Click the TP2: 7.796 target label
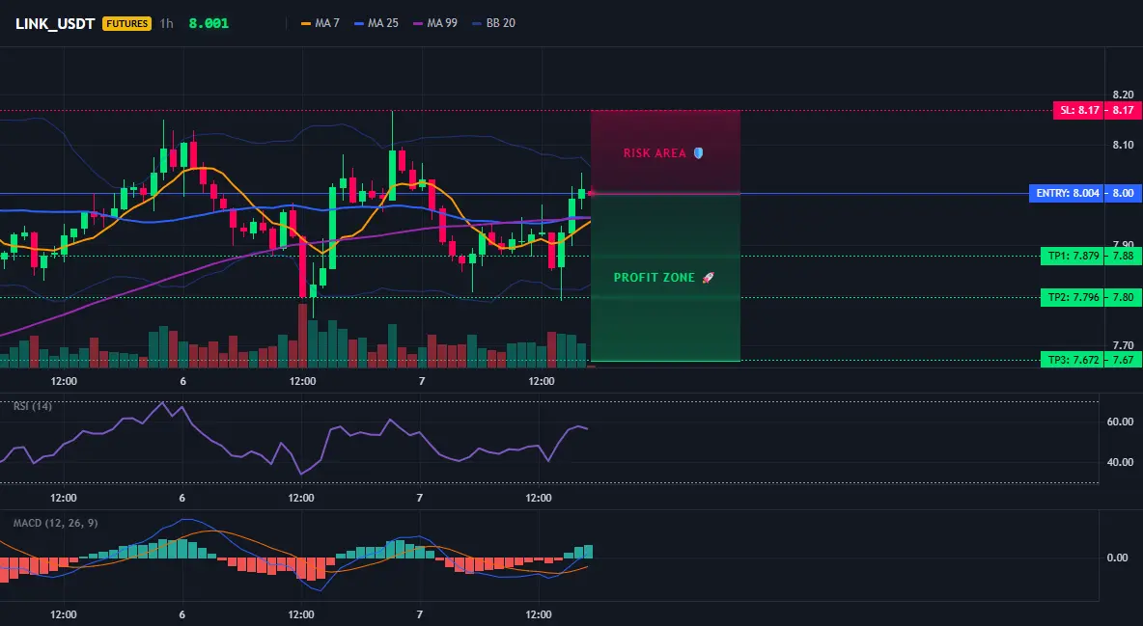The width and height of the screenshot is (1143, 626). pos(1073,297)
